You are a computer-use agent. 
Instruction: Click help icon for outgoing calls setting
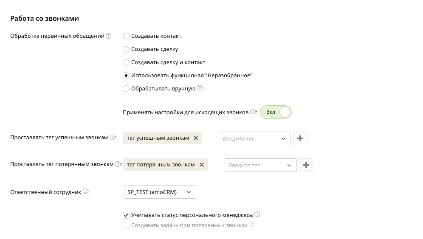[253, 112]
